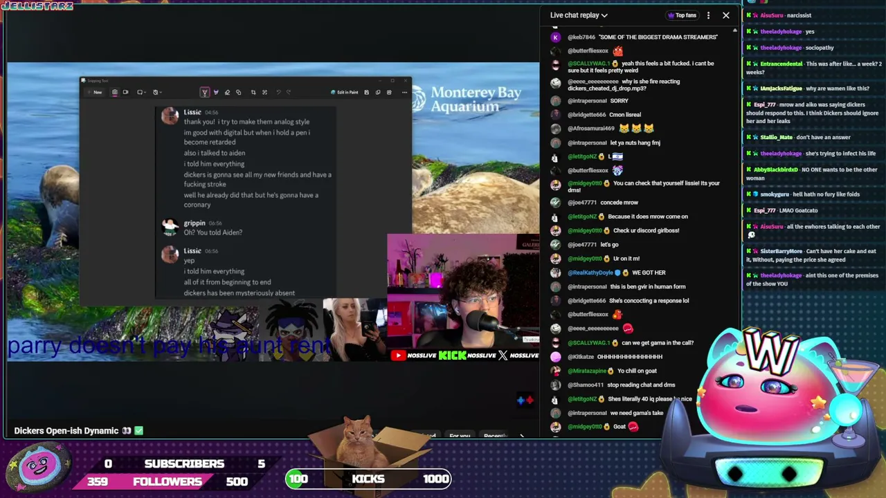The width and height of the screenshot is (886, 498).
Task: Open the live chat more options menu
Action: 708,15
